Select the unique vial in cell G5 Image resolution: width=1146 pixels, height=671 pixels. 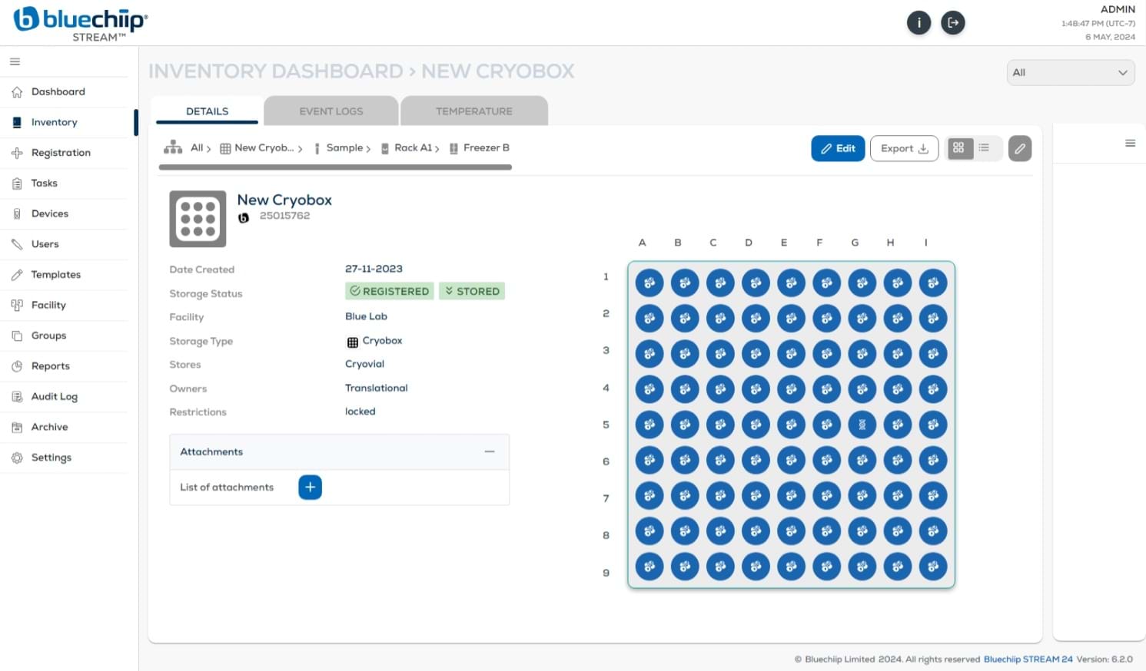point(862,425)
